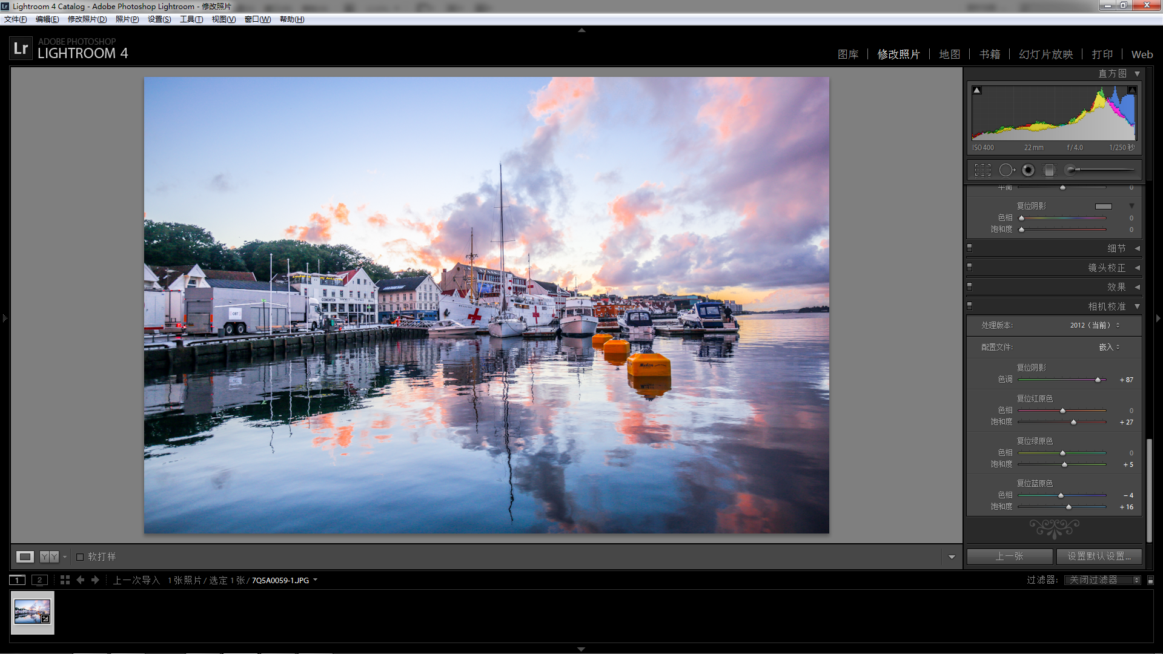
Task: Activate the Red Eye Correction tool
Action: pos(1028,170)
